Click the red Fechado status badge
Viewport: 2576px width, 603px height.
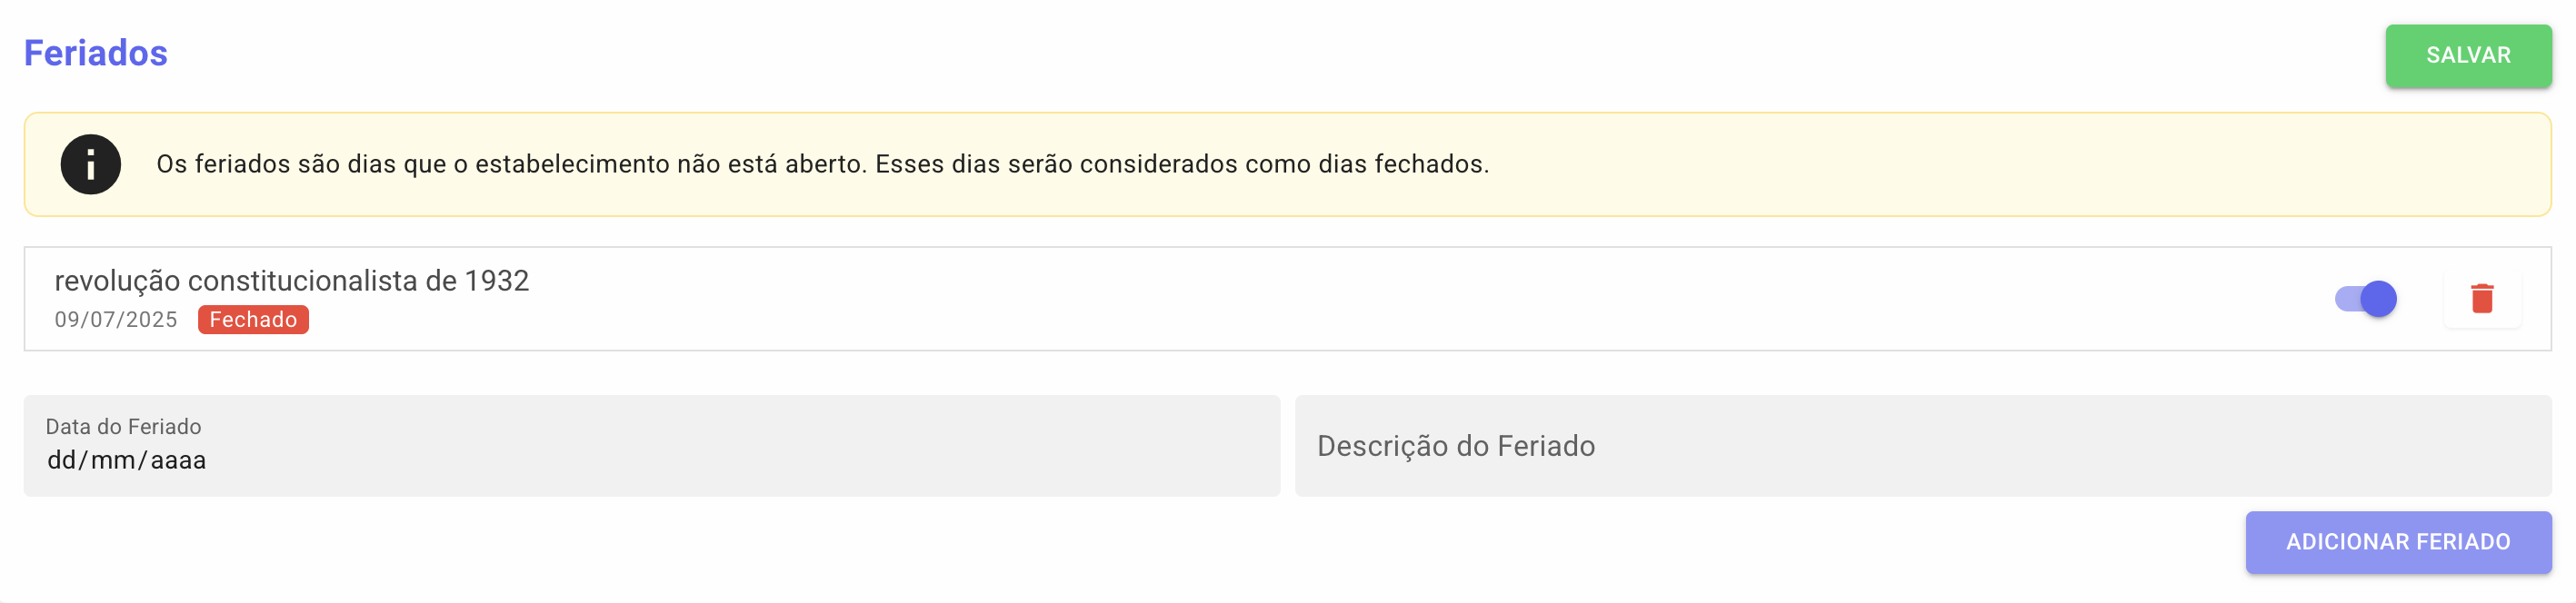pyautogui.click(x=253, y=320)
